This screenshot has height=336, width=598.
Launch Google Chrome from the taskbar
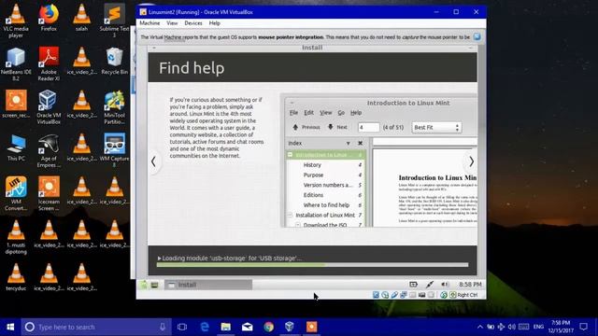[x=268, y=327]
